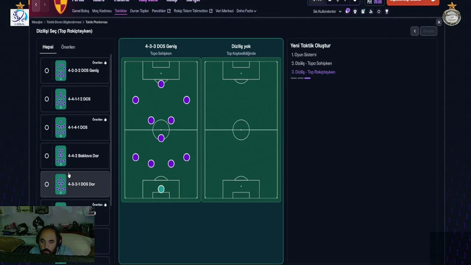This screenshot has height=265, width=471.
Task: Click the Top Kaybedildiğinde subtitle
Action: tap(241, 53)
